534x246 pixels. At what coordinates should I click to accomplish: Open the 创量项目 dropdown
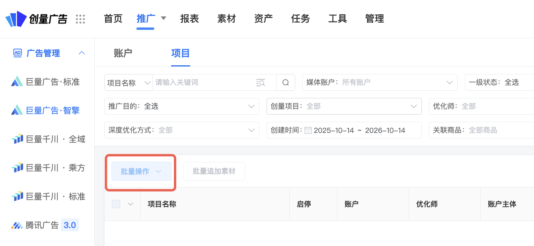pyautogui.click(x=344, y=106)
